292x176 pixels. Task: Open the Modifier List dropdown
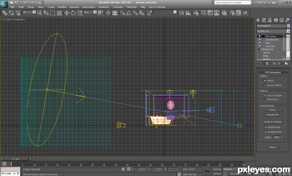tap(273, 31)
